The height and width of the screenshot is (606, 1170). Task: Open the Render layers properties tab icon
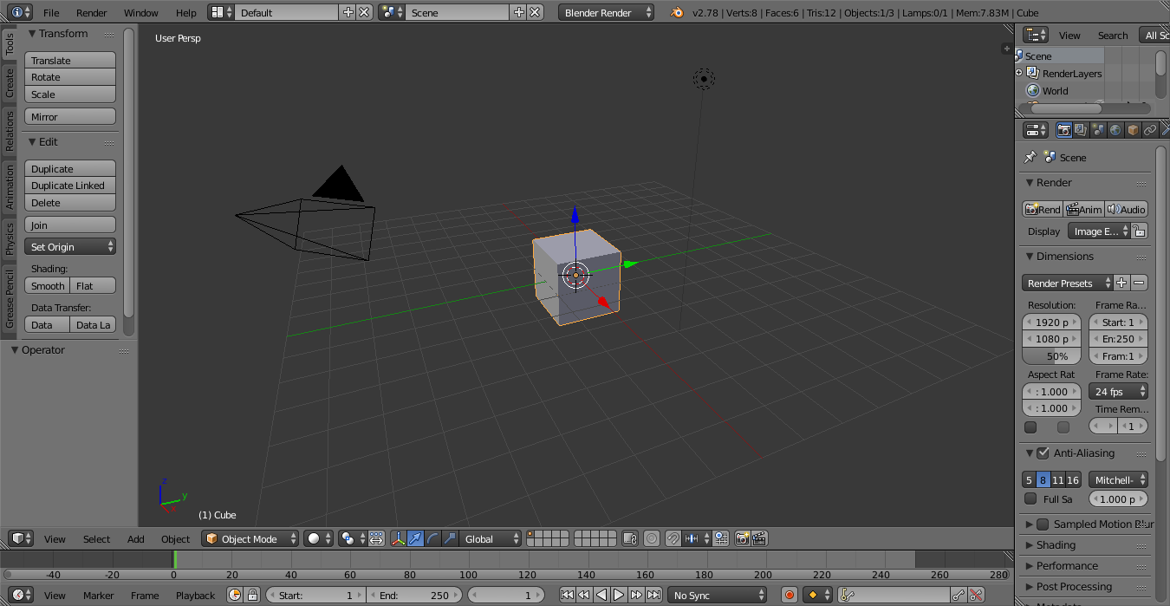(x=1081, y=130)
